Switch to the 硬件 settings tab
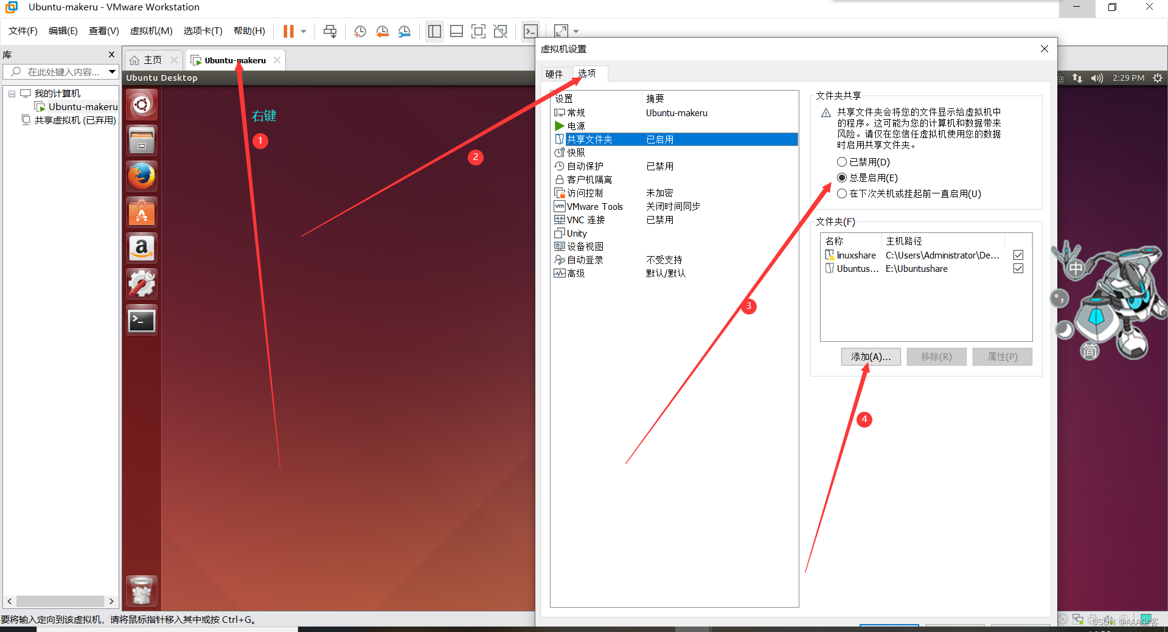Viewport: 1168px width, 632px height. pos(555,74)
